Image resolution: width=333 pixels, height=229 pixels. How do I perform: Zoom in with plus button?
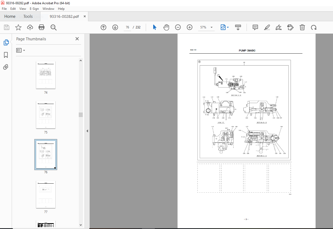[x=190, y=27]
